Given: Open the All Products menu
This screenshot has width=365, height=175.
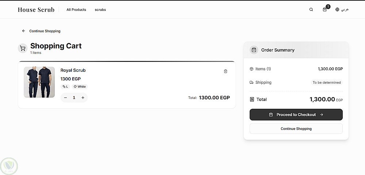Looking at the screenshot, I should (76, 10).
